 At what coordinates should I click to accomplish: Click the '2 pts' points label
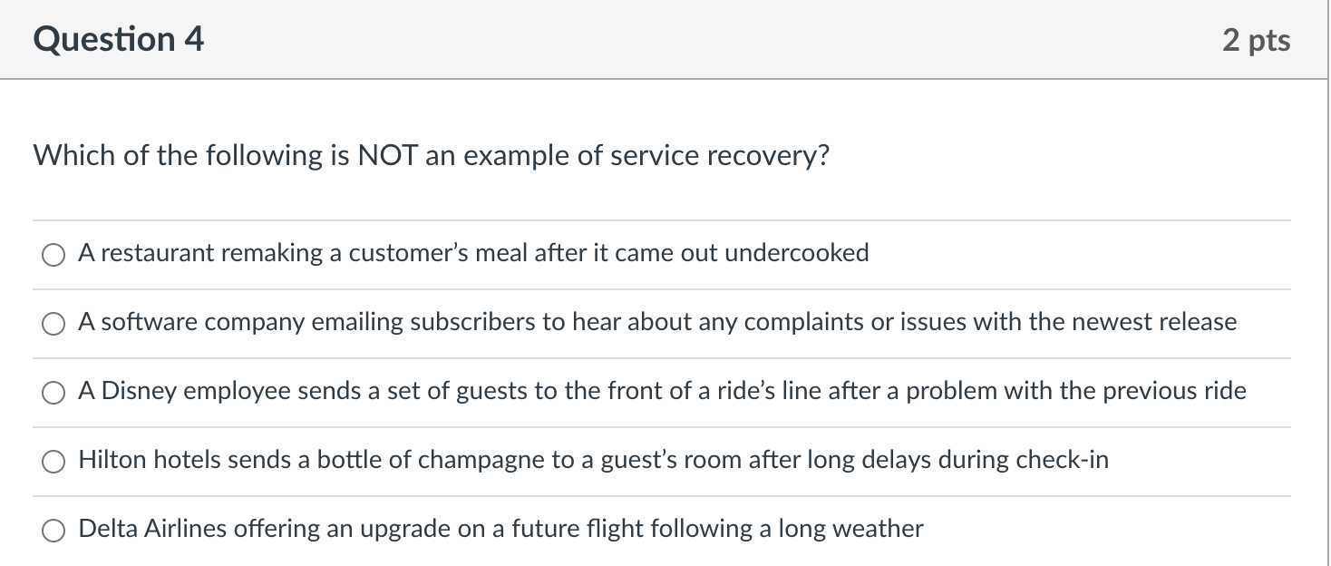pyautogui.click(x=1256, y=40)
